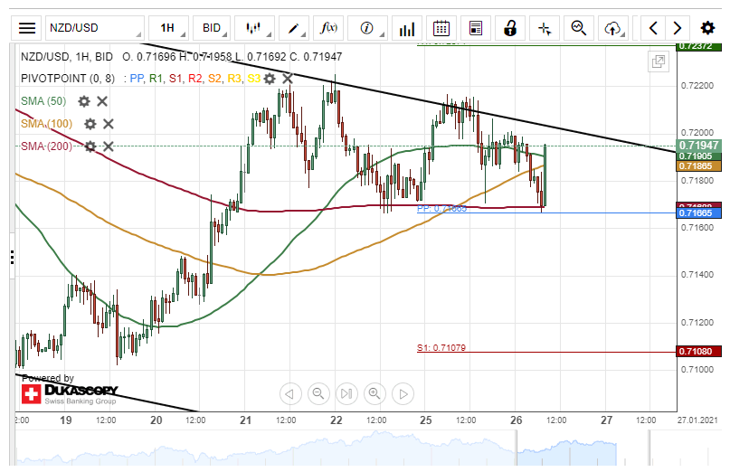Zoom out using the minus magnifier
The height and width of the screenshot is (472, 730).
tap(318, 394)
